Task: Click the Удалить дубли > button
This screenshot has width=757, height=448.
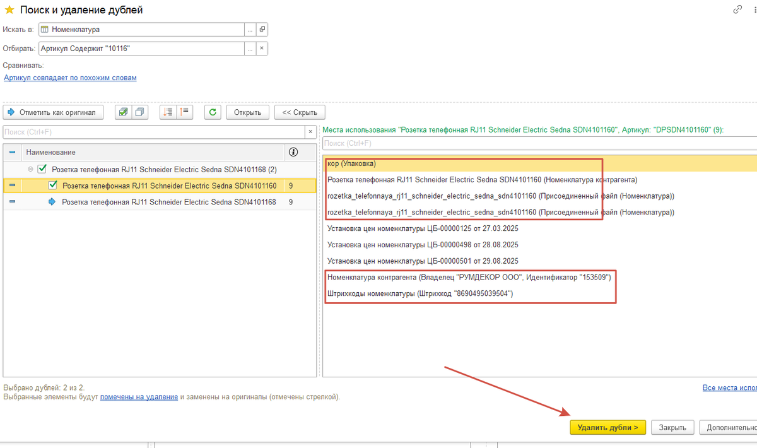Action: click(608, 427)
